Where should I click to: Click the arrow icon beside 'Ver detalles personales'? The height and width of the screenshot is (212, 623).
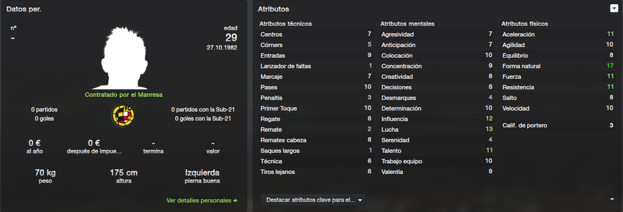pyautogui.click(x=235, y=200)
